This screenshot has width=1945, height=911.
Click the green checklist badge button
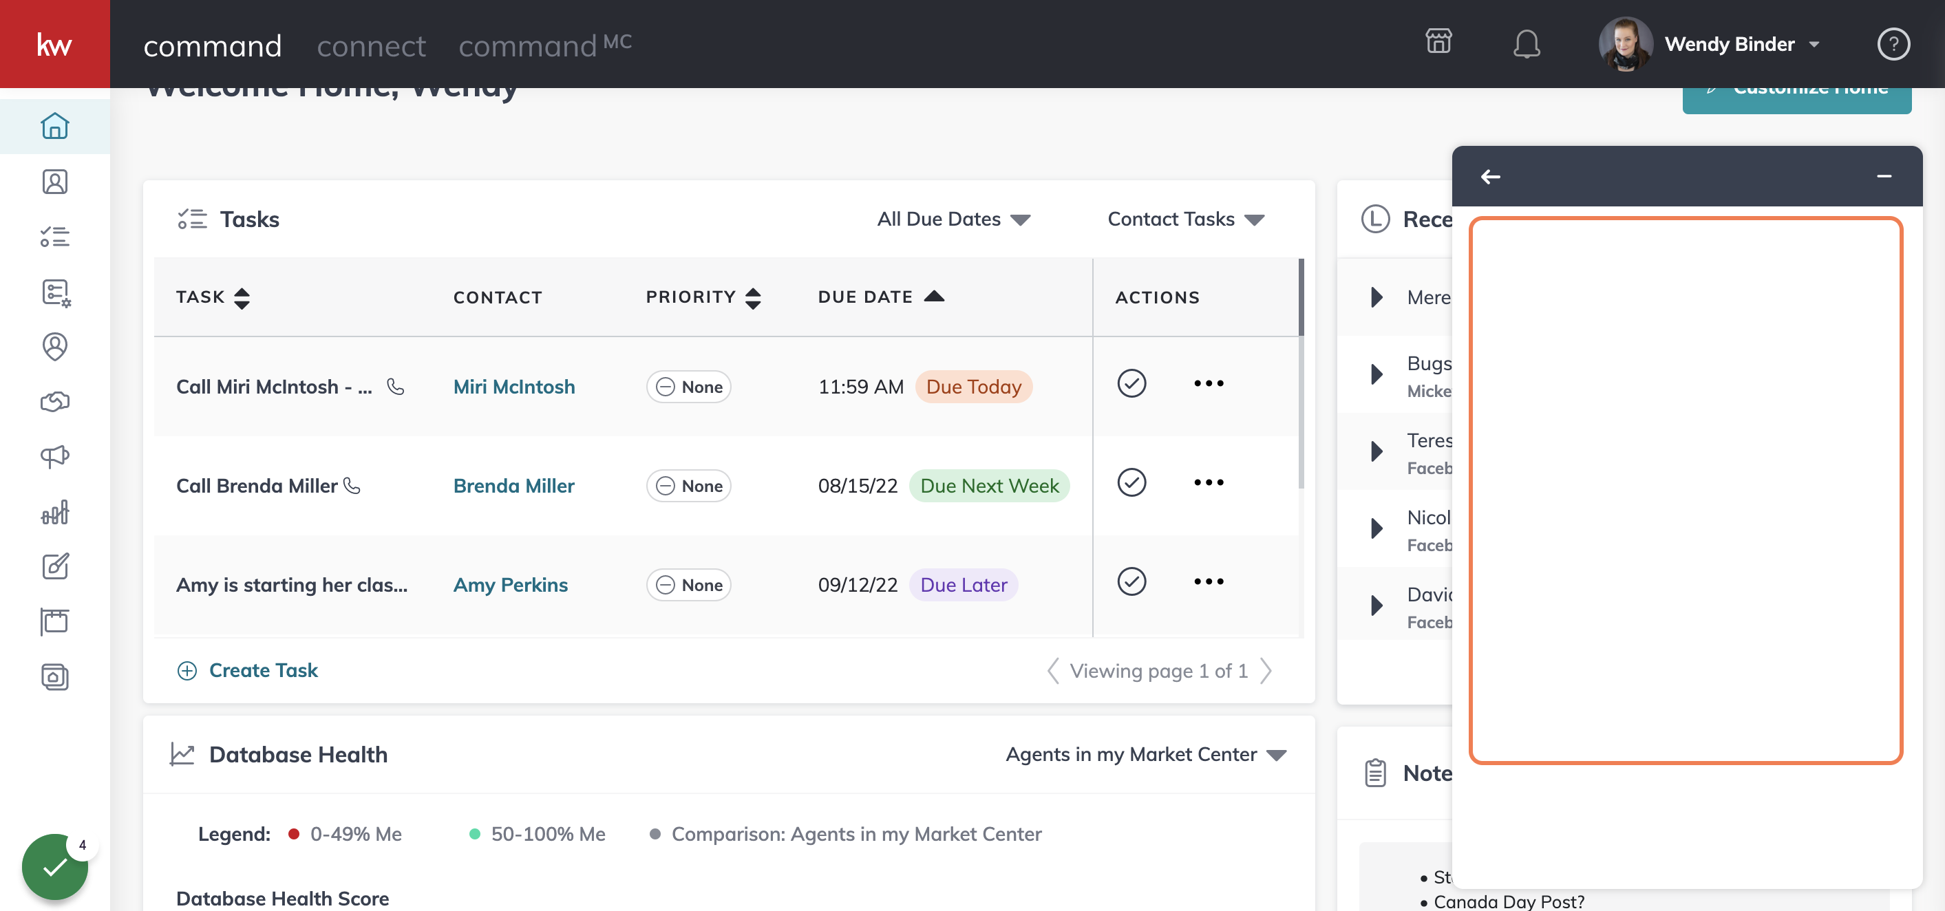click(x=54, y=867)
